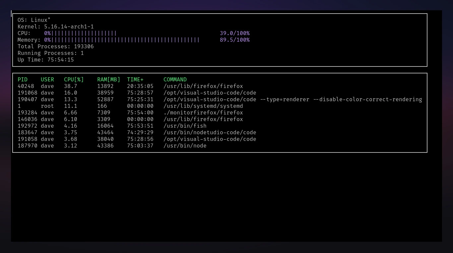Click RAM value 52887

click(105, 100)
